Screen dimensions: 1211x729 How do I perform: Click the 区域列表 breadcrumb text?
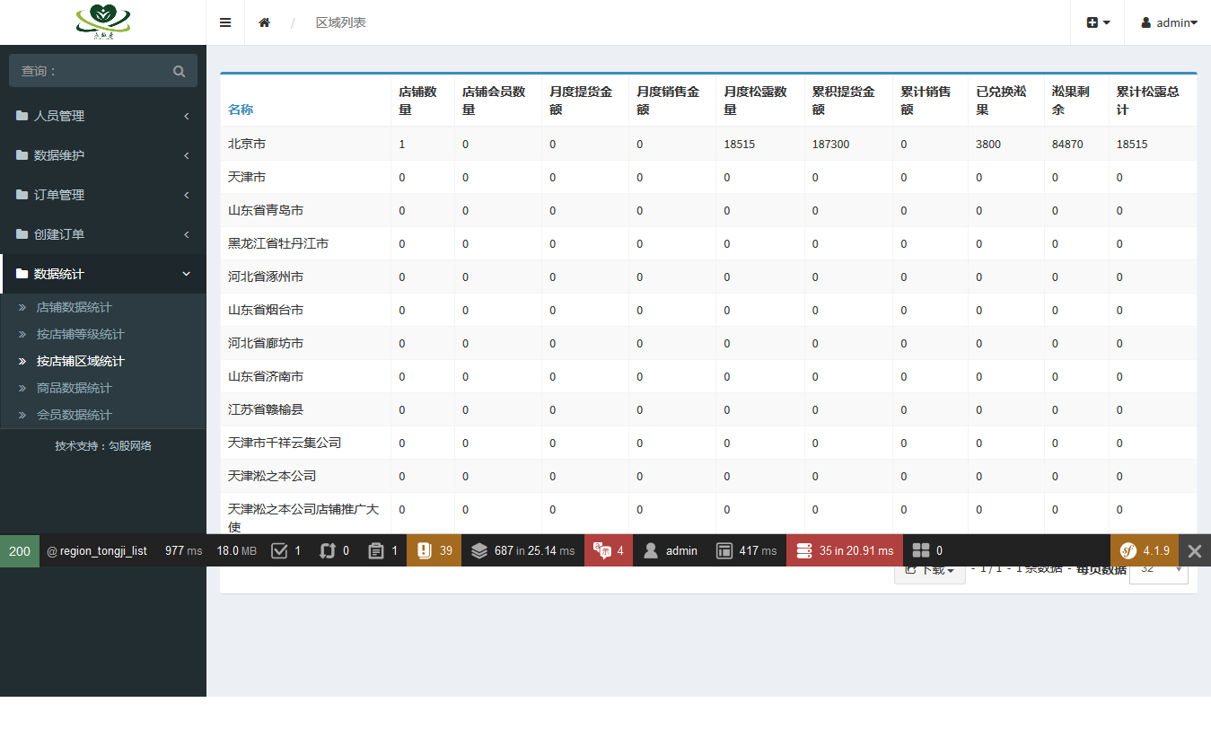click(340, 22)
